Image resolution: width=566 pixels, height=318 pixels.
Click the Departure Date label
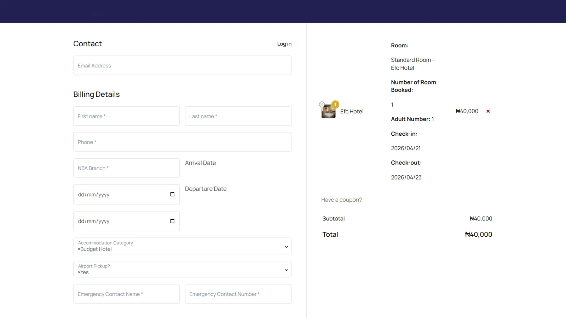(206, 189)
